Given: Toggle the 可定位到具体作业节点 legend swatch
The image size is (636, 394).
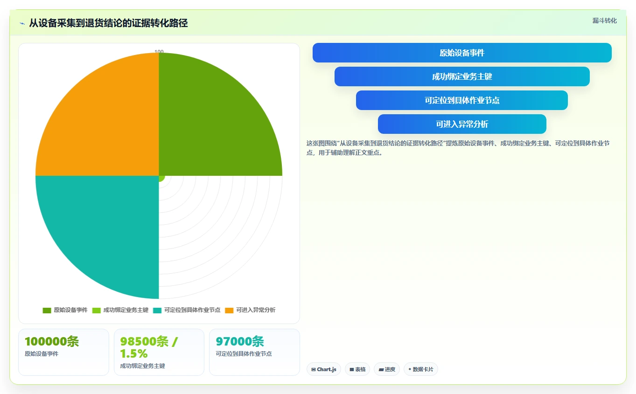Looking at the screenshot, I should pyautogui.click(x=157, y=310).
